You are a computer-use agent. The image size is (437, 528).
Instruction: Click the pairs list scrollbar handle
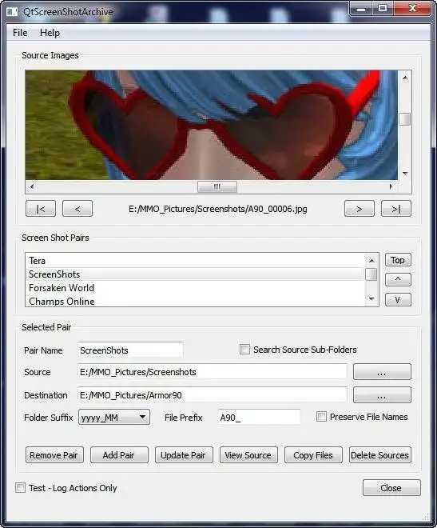371,274
